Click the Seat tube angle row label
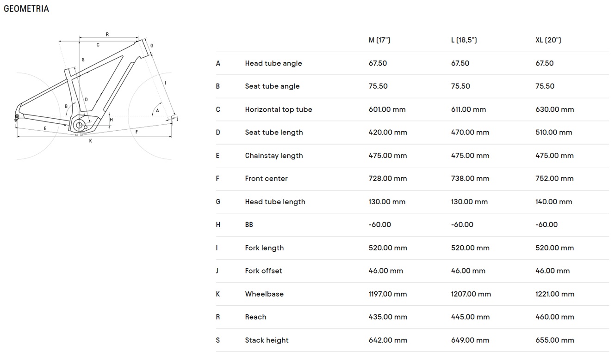 272,86
